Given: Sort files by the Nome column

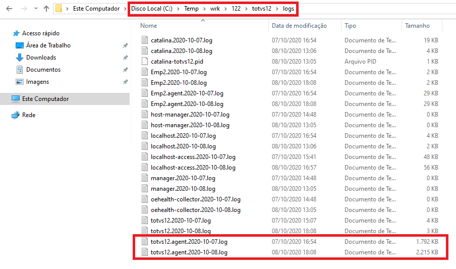Looking at the screenshot, I should tap(149, 26).
